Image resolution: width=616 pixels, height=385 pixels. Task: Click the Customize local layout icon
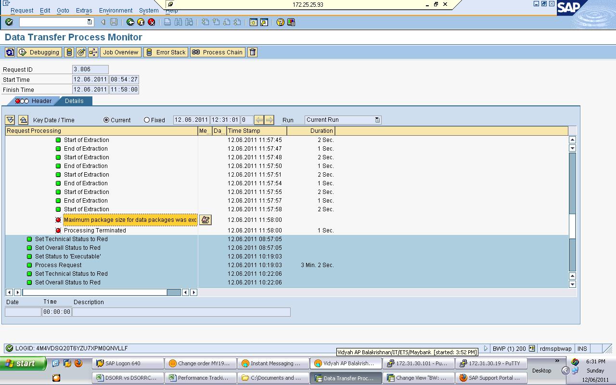pos(290,22)
